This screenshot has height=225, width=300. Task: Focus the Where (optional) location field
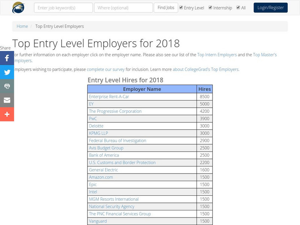tap(123, 8)
